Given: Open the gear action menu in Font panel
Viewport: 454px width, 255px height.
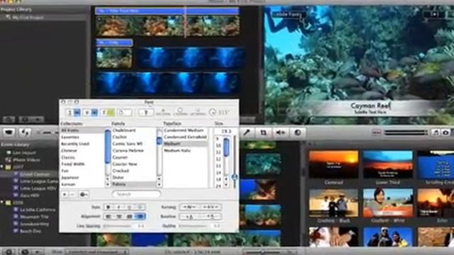Looking at the screenshot, I should click(x=84, y=194).
